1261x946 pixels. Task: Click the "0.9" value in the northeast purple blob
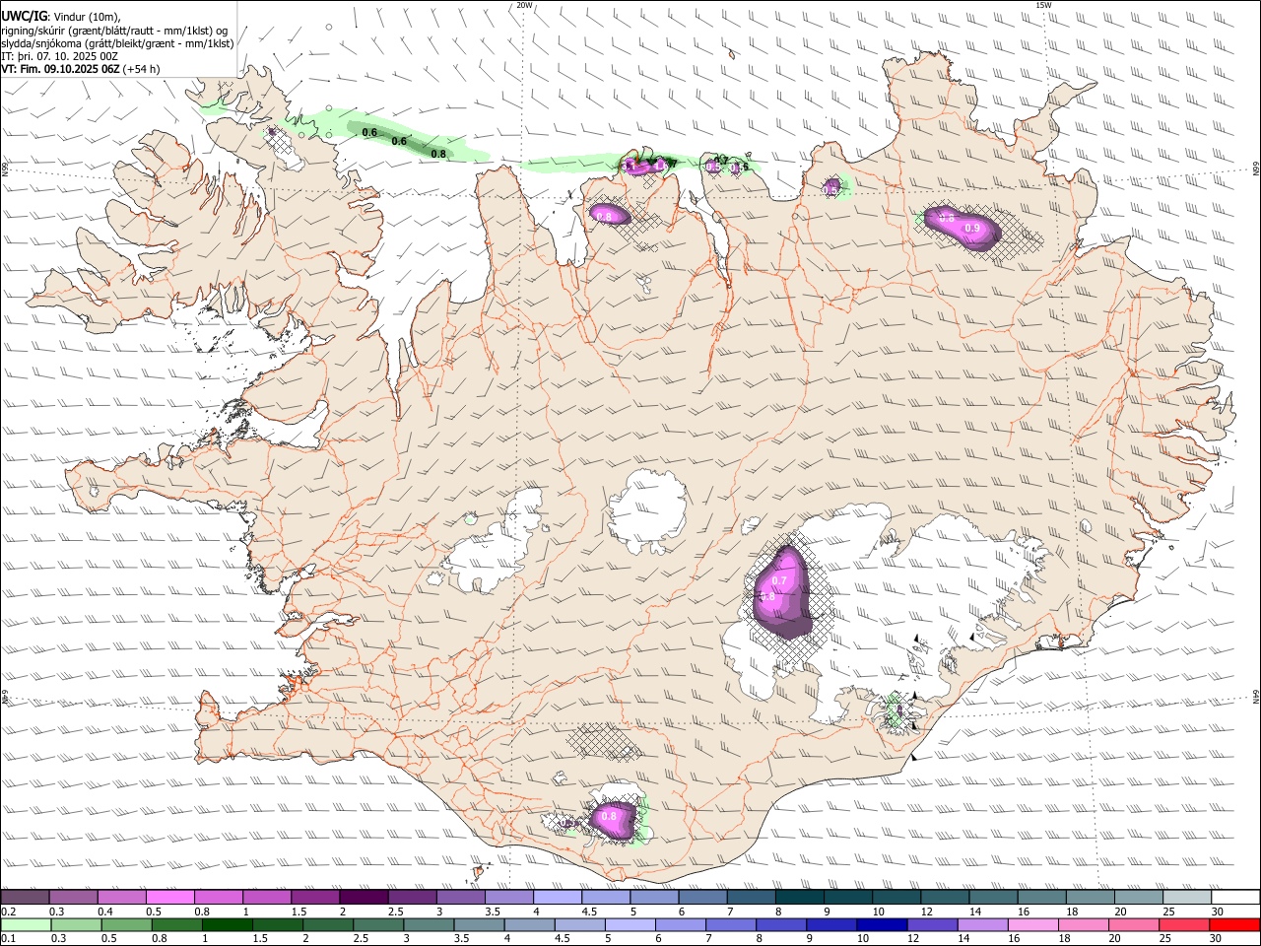[x=971, y=229]
